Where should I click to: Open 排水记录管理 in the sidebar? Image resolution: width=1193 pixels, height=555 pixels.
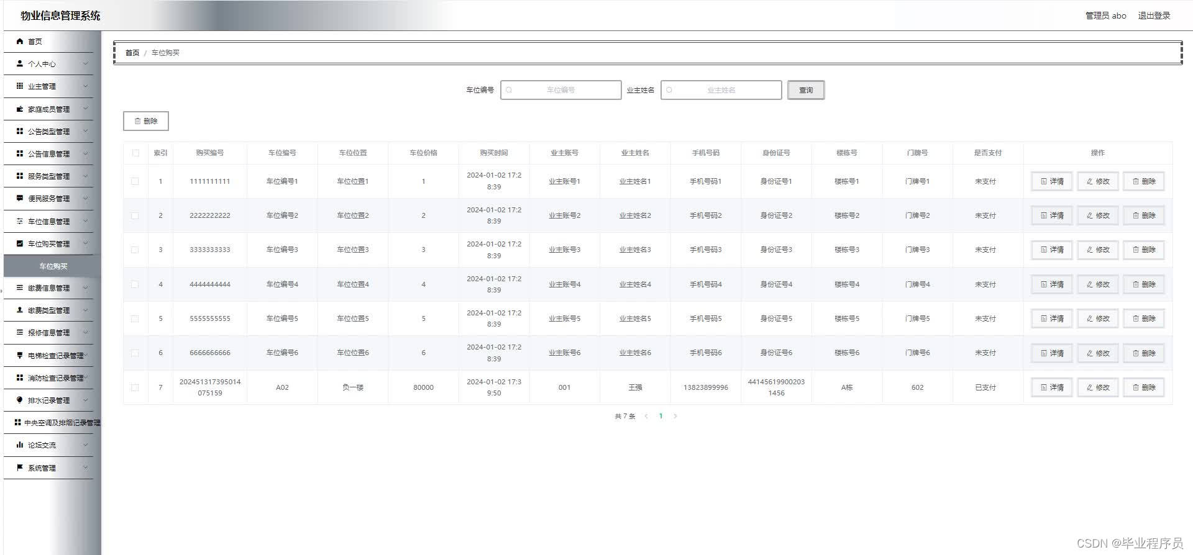(48, 400)
